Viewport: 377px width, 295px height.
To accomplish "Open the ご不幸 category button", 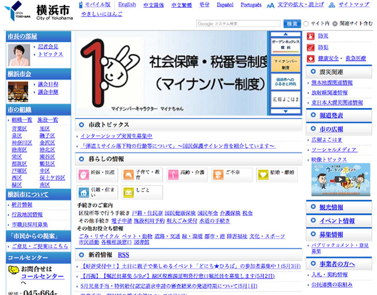I will tap(232, 175).
